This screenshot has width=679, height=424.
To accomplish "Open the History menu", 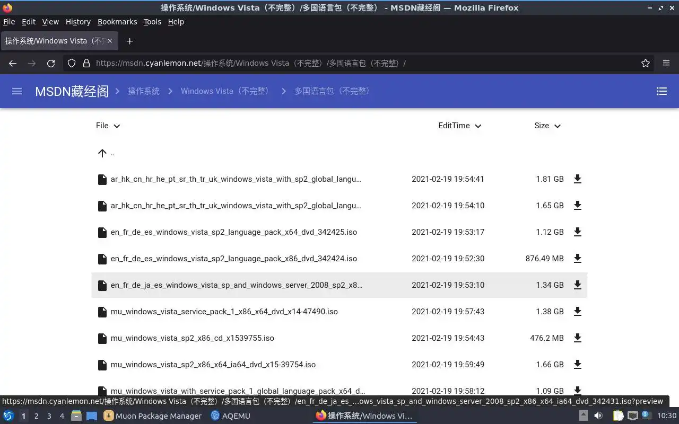I will pos(78,22).
